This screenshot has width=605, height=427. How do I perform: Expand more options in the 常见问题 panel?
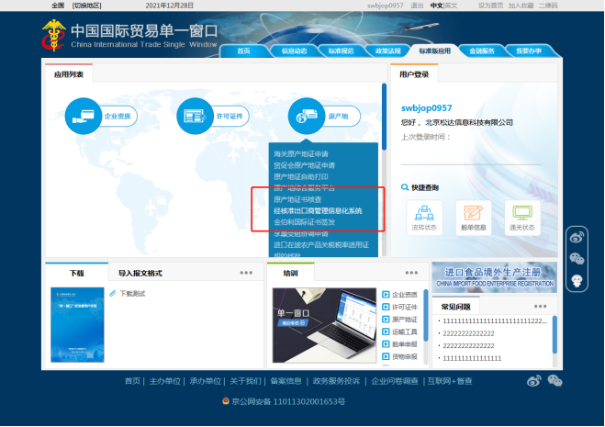pos(540,306)
